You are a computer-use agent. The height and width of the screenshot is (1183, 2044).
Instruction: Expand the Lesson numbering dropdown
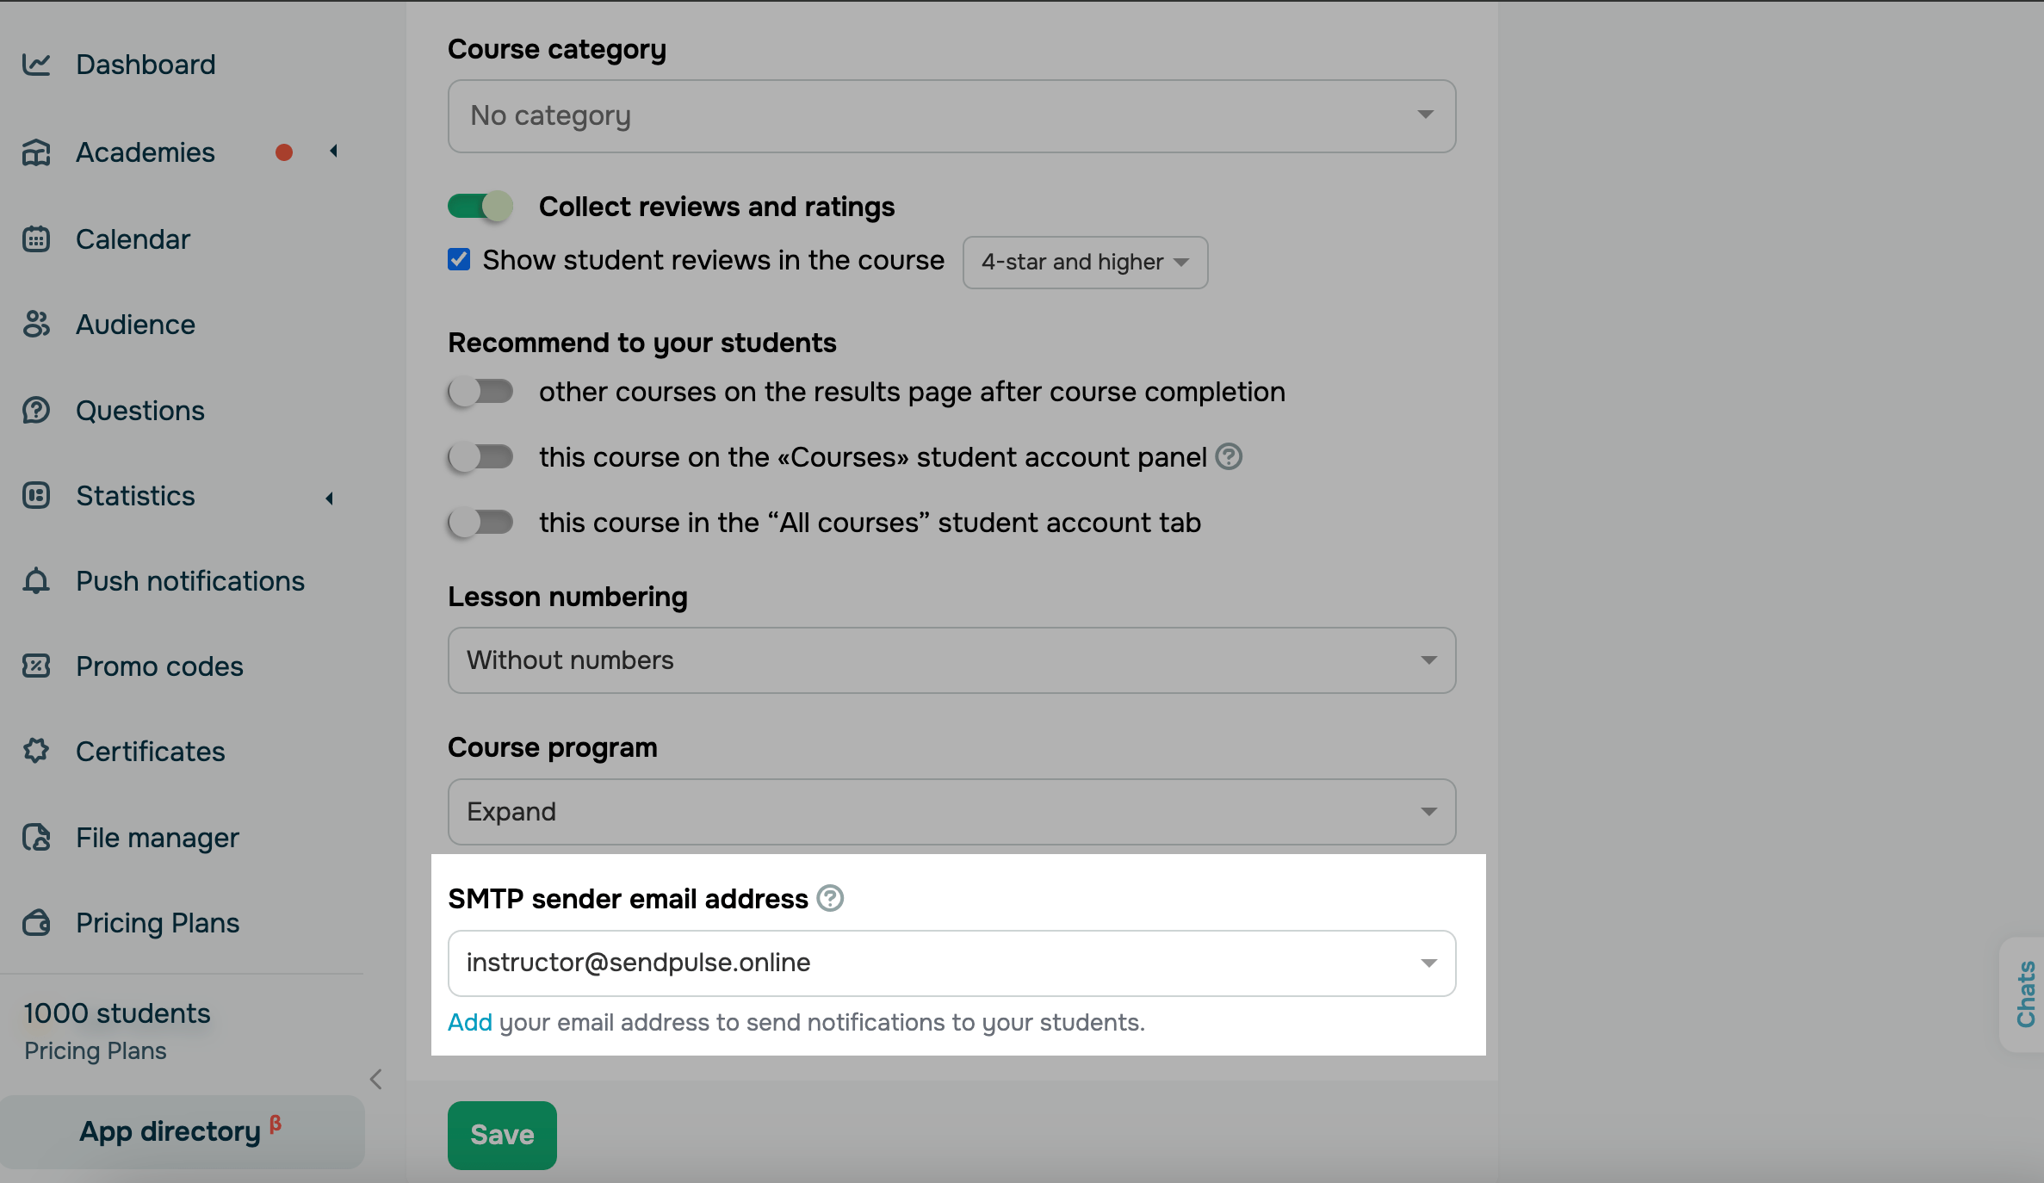[x=951, y=660]
